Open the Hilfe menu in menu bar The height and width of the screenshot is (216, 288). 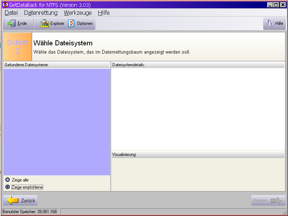tap(104, 13)
